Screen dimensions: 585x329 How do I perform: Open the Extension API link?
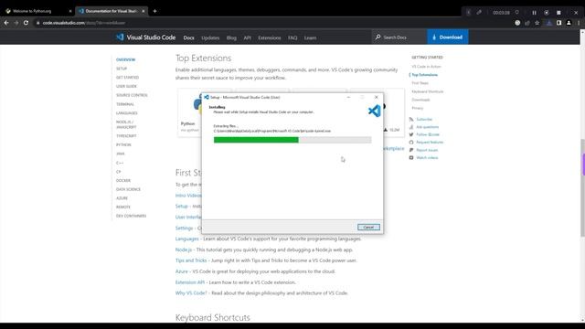[190, 282]
